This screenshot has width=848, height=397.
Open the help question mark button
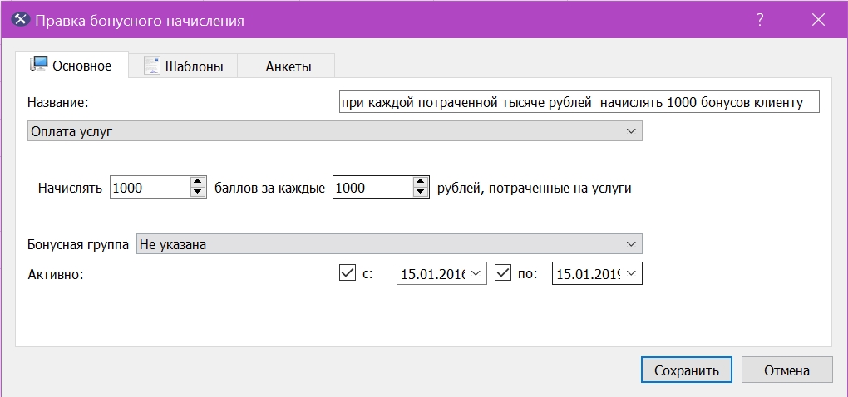coord(760,20)
